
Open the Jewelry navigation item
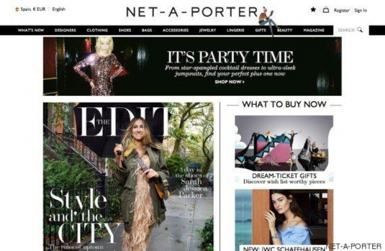[207, 30]
